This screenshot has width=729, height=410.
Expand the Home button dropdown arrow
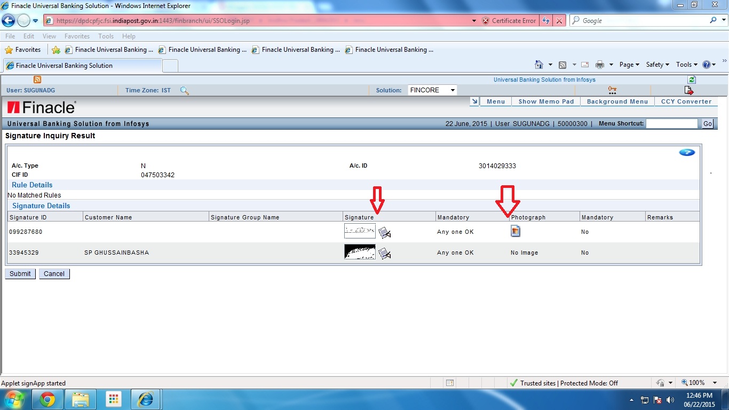[550, 65]
